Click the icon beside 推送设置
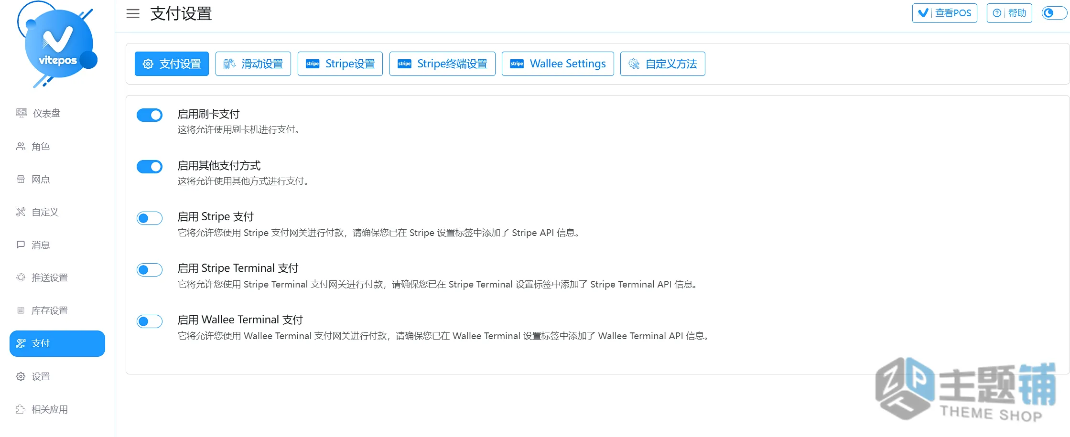Screen dimensions: 1070x437 click(21, 277)
